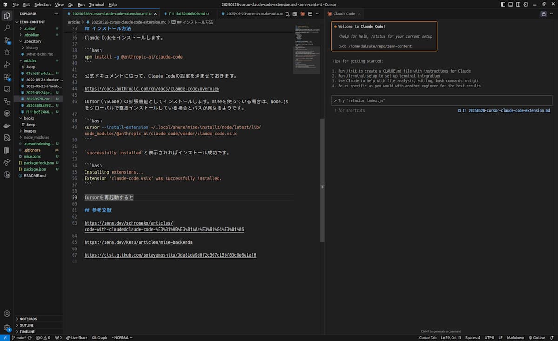Screen dimensions: 558x341
Task: Open the Source Control view
Action: [x=7, y=40]
